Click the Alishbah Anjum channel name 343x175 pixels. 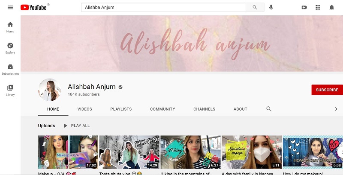click(92, 87)
